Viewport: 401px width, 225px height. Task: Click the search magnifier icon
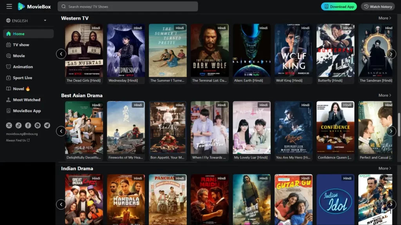pos(63,7)
